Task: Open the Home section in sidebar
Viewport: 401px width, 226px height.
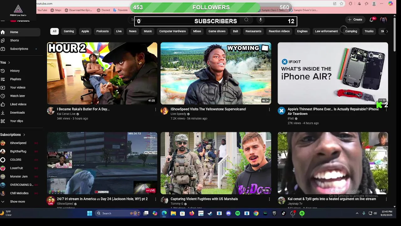Action: [x=20, y=32]
